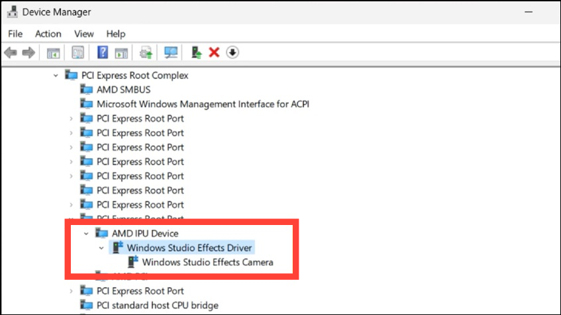Click the Windows Studio Effects Driver device icon
561x315 pixels.
pyautogui.click(x=118, y=247)
